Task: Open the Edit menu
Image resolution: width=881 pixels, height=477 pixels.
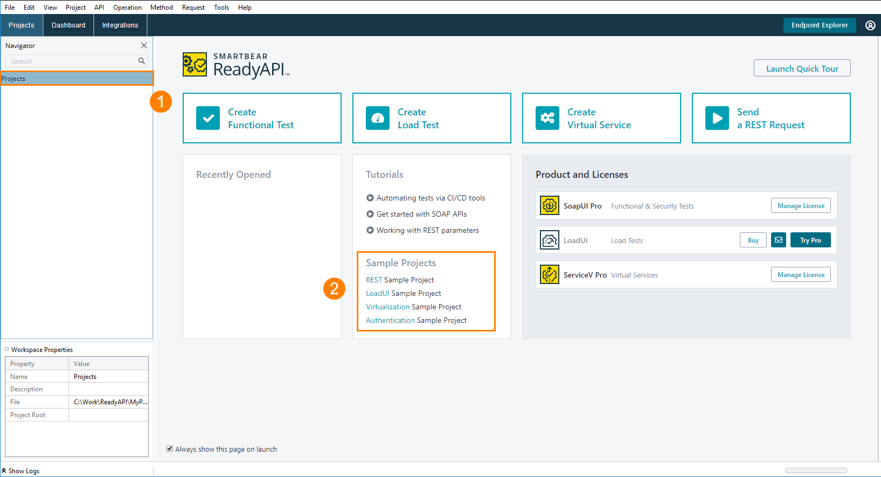Action: click(29, 7)
